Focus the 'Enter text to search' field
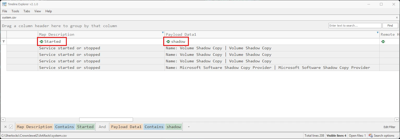400x139 pixels. coord(355,26)
